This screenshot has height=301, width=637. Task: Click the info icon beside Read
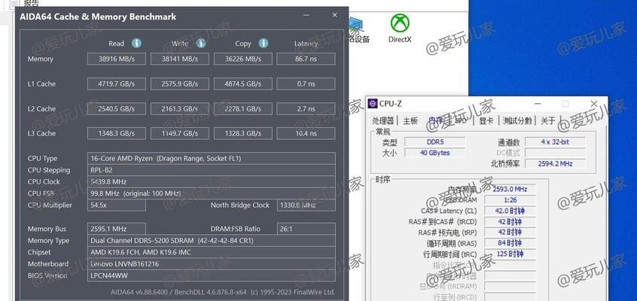136,43
